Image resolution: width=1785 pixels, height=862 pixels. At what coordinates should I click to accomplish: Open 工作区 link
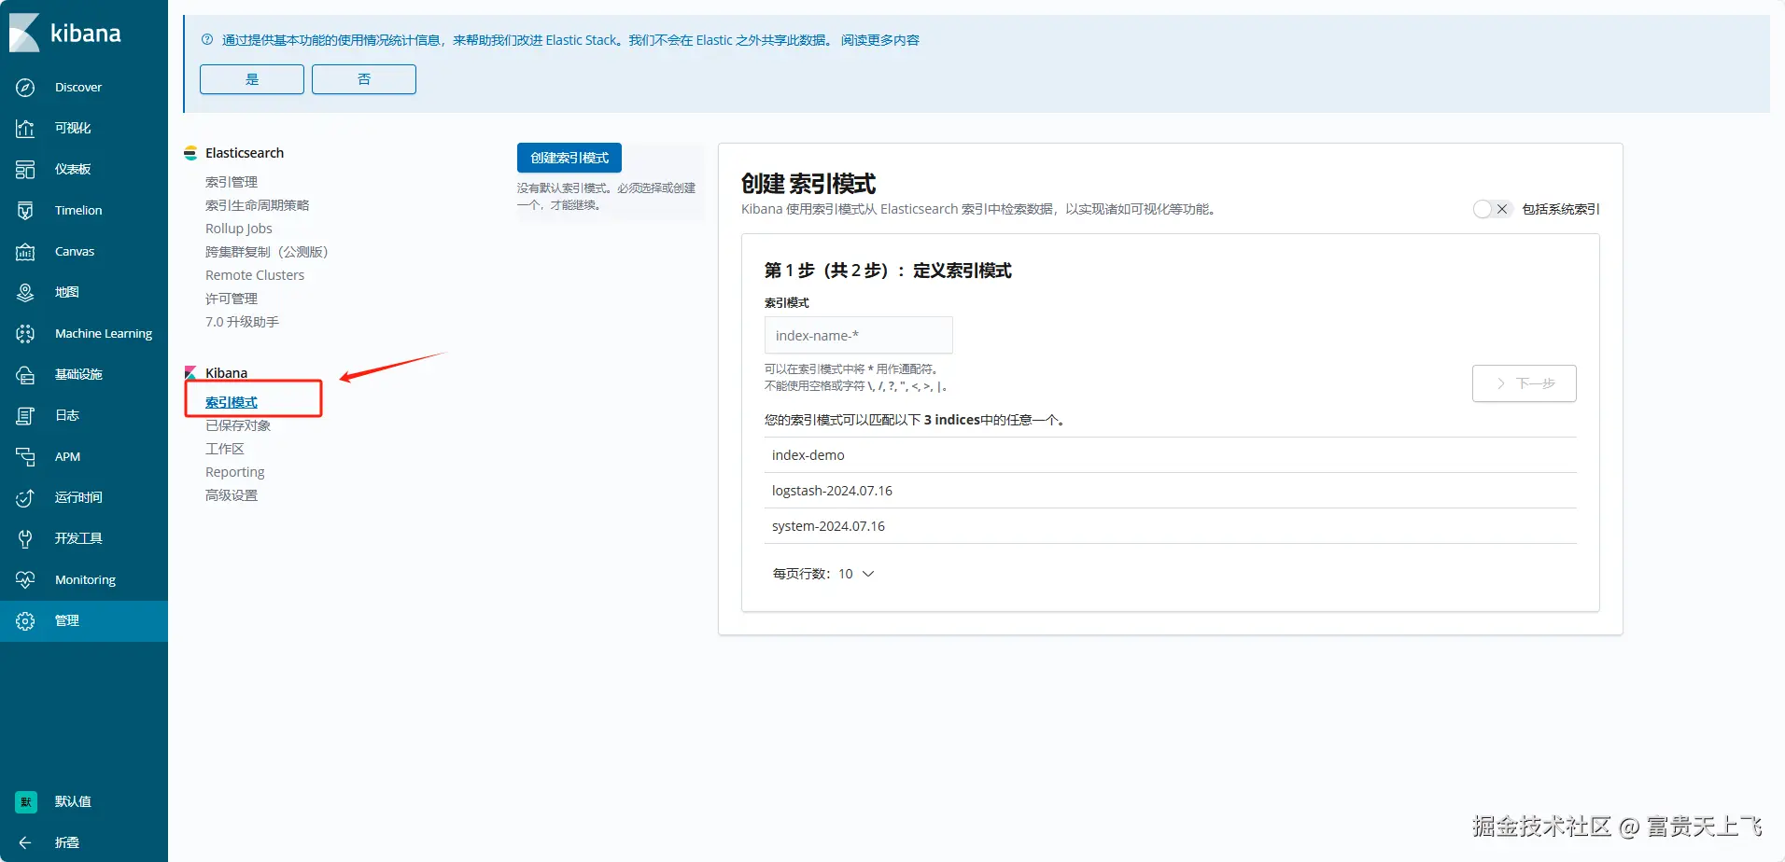pos(225,449)
